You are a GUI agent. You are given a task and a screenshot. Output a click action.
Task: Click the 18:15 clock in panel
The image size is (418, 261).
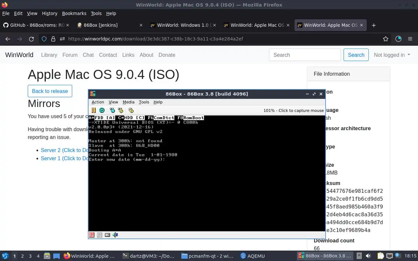[x=410, y=256]
